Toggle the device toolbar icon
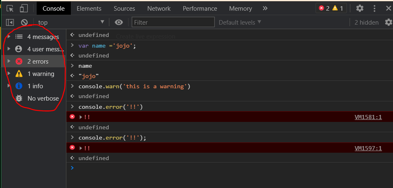This screenshot has height=188, width=393. click(23, 8)
